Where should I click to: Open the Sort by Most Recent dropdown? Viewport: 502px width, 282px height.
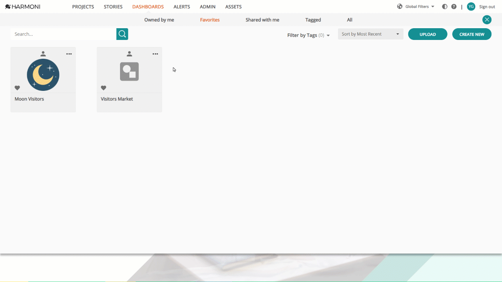click(x=371, y=34)
